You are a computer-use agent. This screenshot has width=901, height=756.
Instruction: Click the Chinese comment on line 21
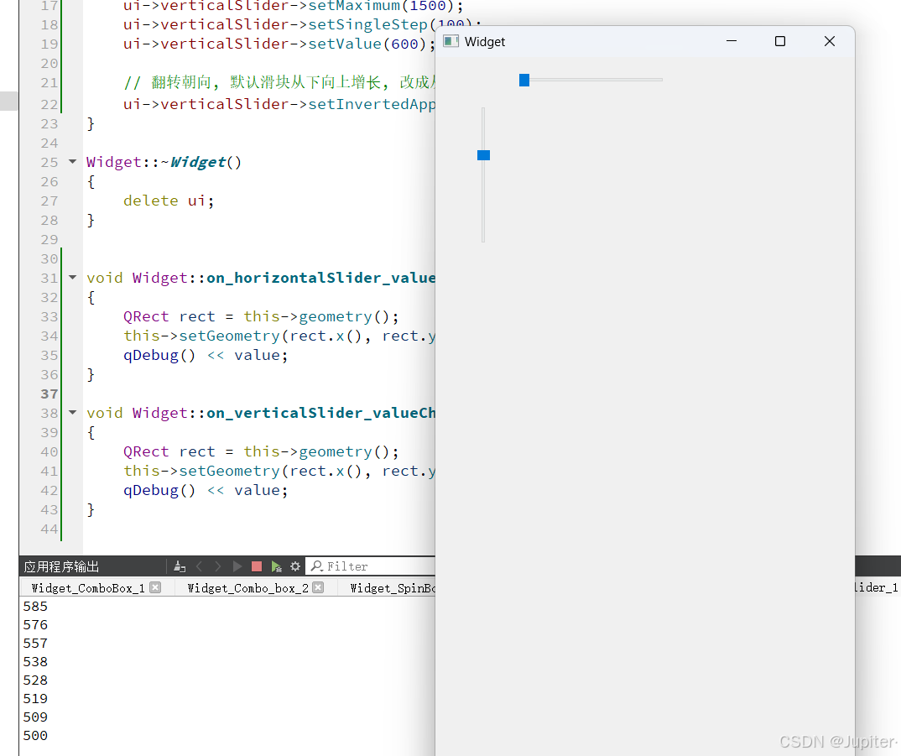point(279,83)
